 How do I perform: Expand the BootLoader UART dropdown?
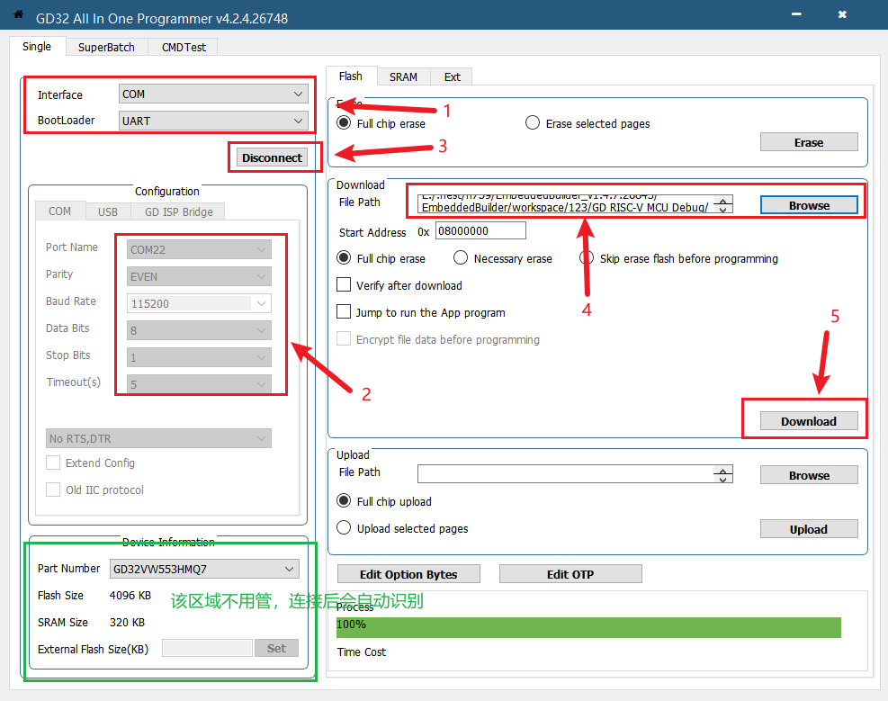213,121
